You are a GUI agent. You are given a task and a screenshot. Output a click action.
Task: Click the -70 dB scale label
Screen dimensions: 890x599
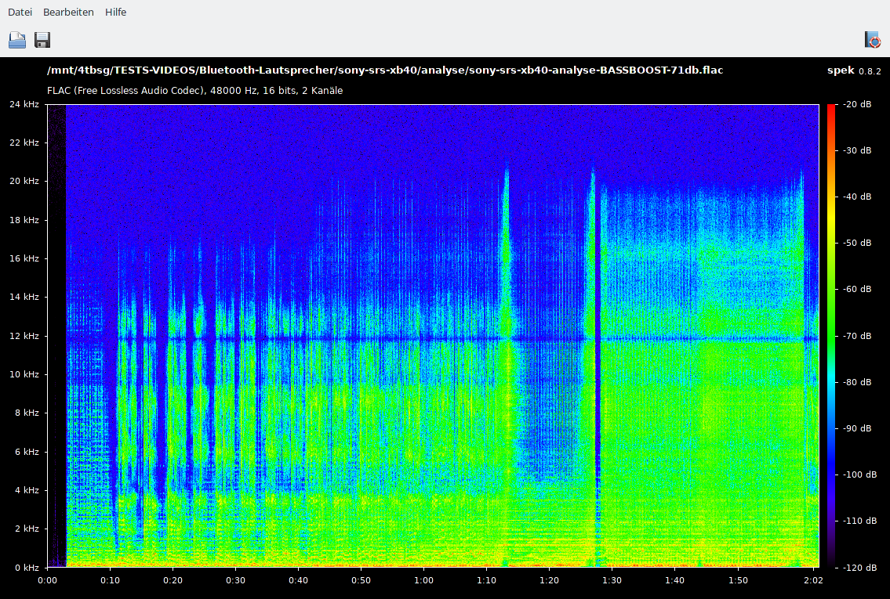point(857,336)
